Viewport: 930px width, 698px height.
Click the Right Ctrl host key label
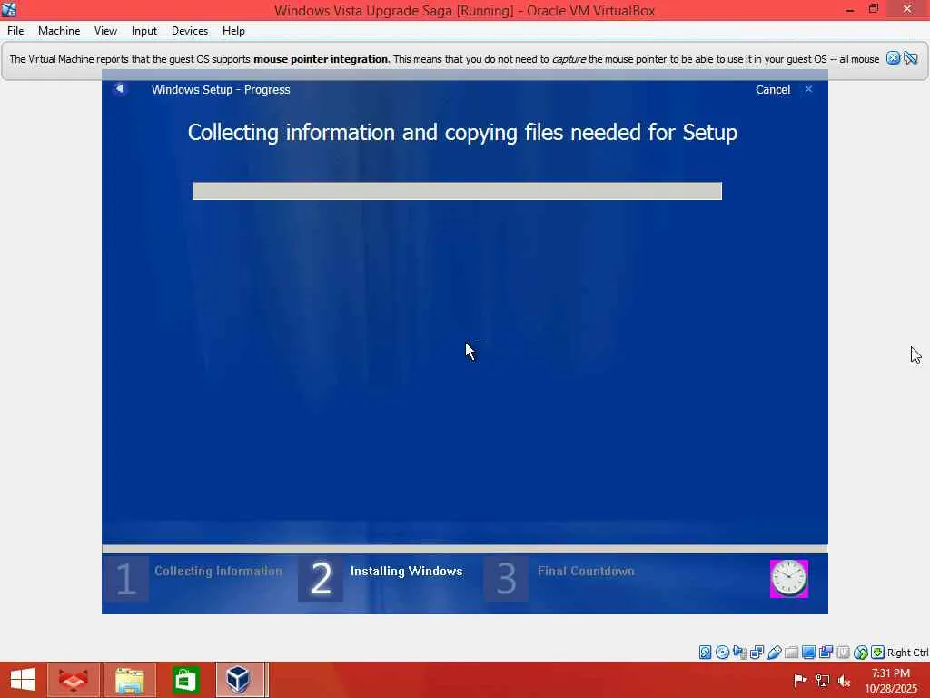tap(907, 653)
